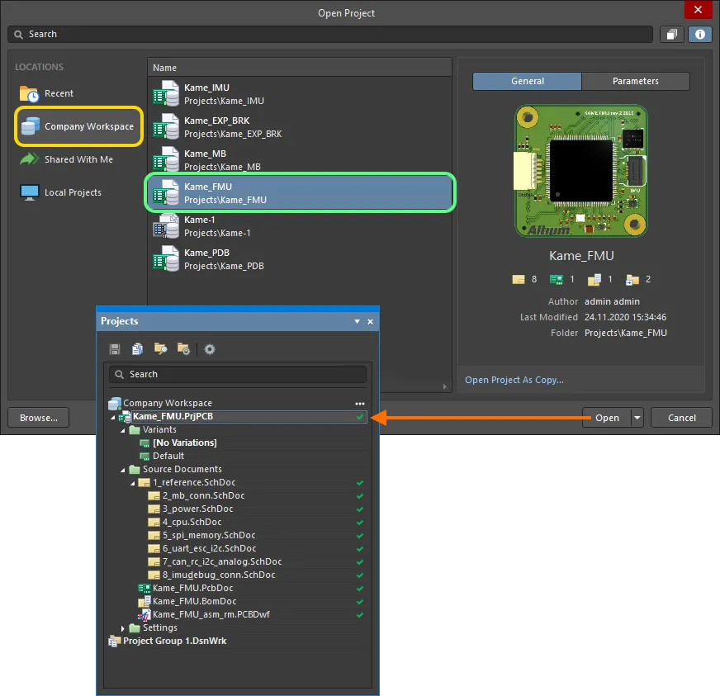This screenshot has height=696, width=720.
Task: Open 8_imudebug_conn.SchDoc document
Action: [x=219, y=575]
